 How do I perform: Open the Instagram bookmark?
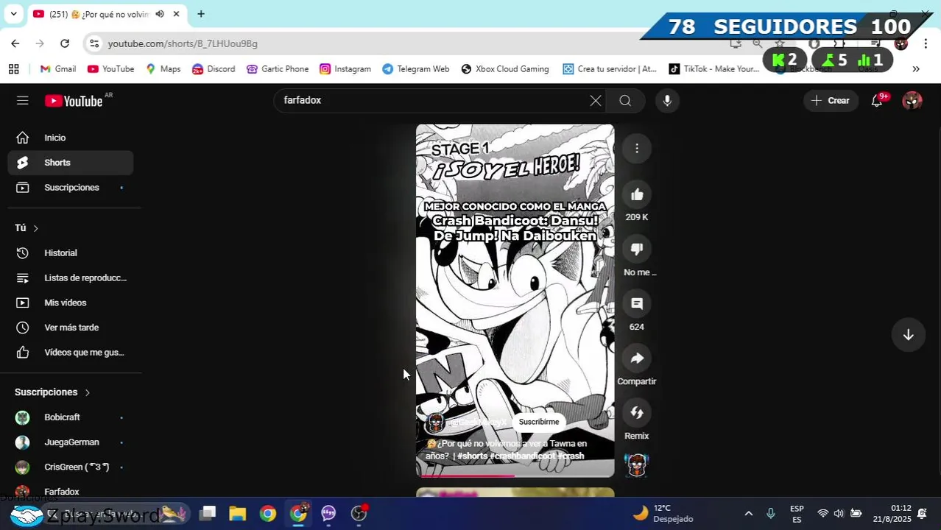[345, 68]
